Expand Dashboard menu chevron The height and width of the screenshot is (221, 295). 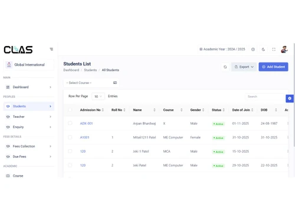click(x=50, y=87)
